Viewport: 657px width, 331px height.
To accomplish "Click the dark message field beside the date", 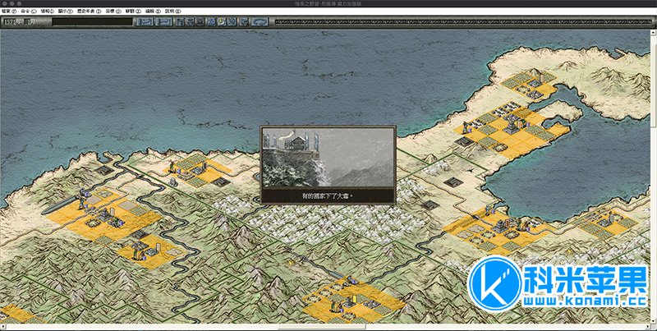I will 93,22.
